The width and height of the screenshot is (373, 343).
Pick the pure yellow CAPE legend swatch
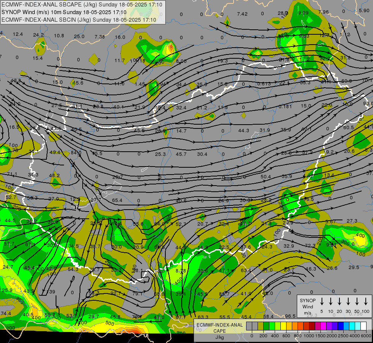tap(283, 326)
